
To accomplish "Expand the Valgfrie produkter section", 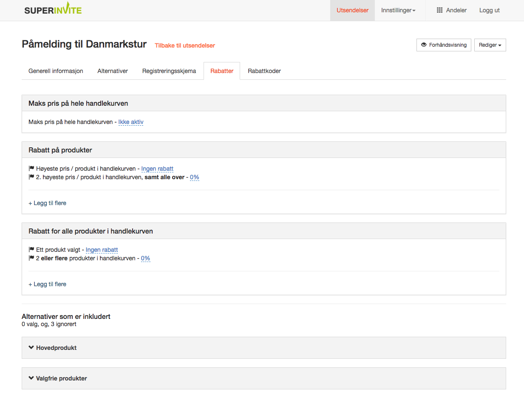I will [263, 378].
